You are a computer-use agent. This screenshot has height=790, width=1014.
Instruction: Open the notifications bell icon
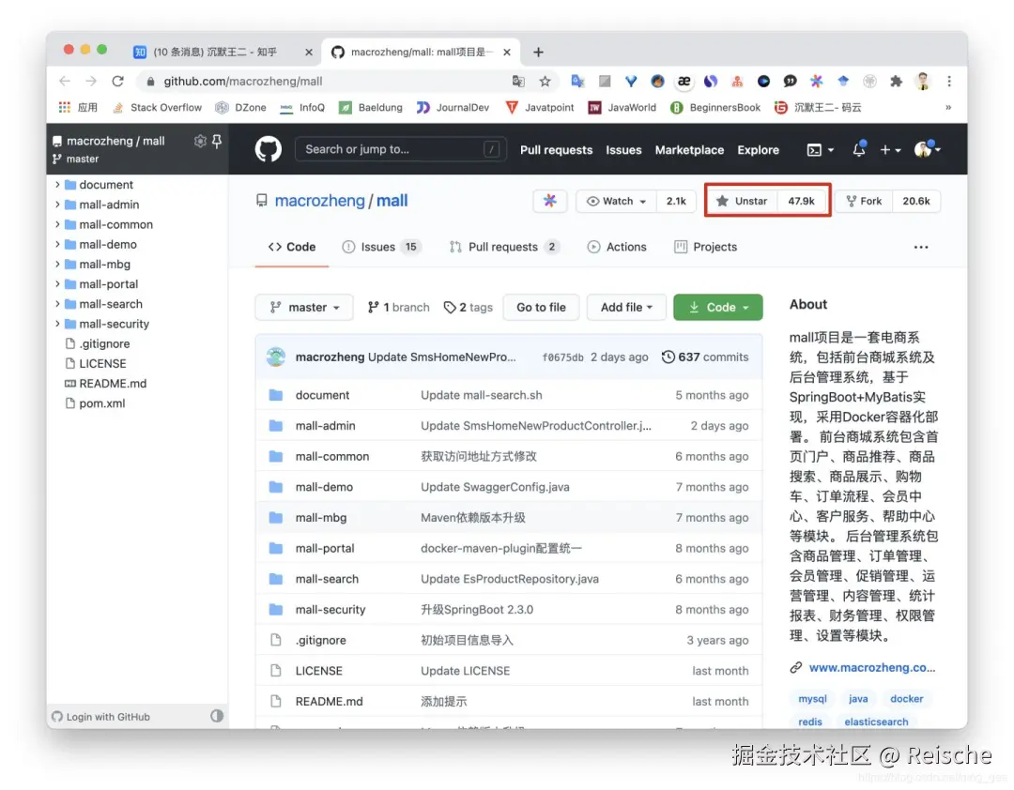[x=858, y=149]
